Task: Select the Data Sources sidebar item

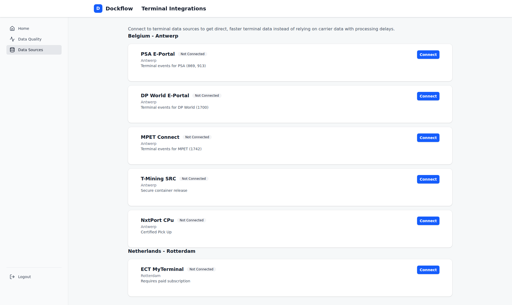Action: [x=30, y=50]
